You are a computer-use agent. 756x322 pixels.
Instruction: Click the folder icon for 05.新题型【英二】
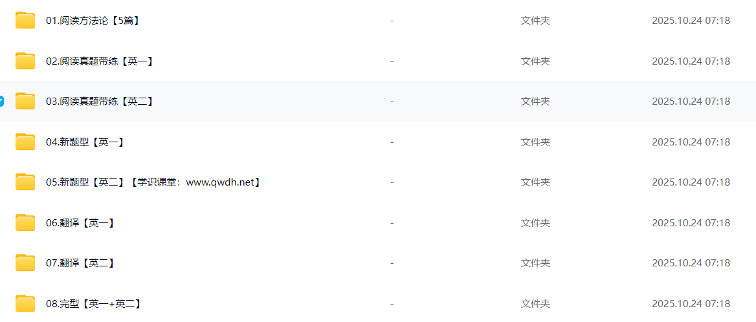pyautogui.click(x=25, y=182)
